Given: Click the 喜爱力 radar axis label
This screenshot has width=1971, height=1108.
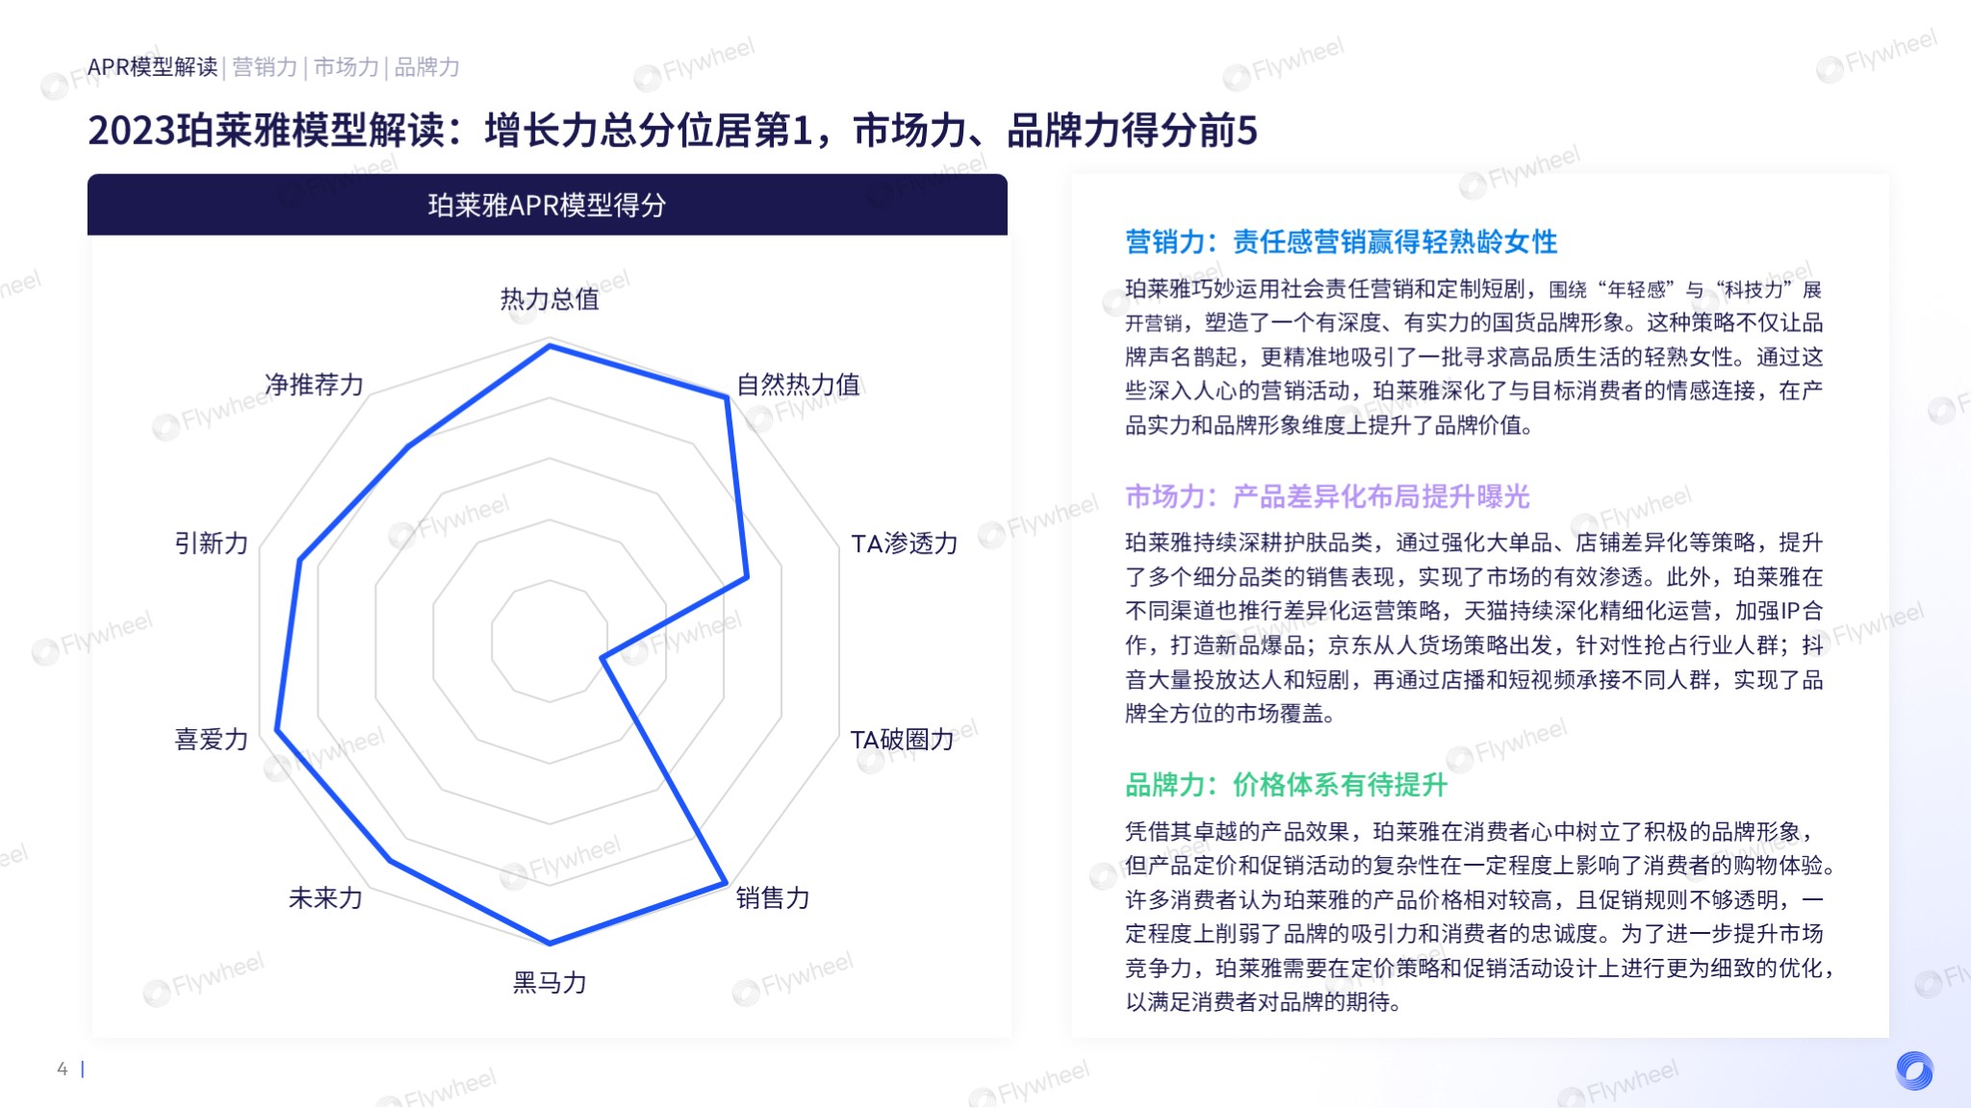Looking at the screenshot, I should (x=212, y=740).
